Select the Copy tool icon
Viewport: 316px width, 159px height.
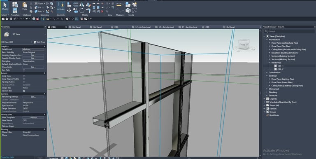[x=76, y=10]
